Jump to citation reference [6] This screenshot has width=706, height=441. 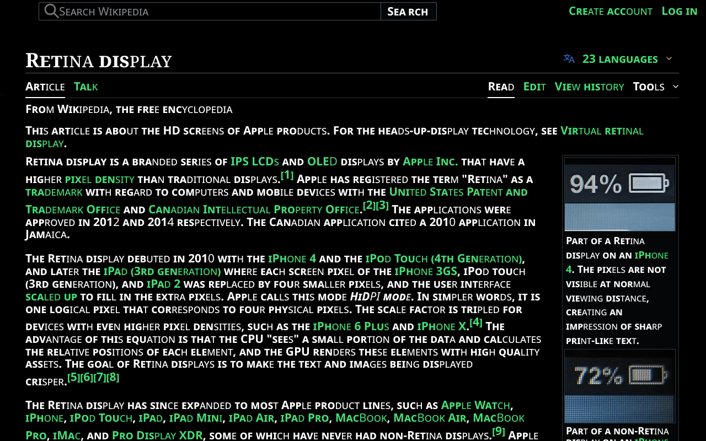tap(87, 378)
